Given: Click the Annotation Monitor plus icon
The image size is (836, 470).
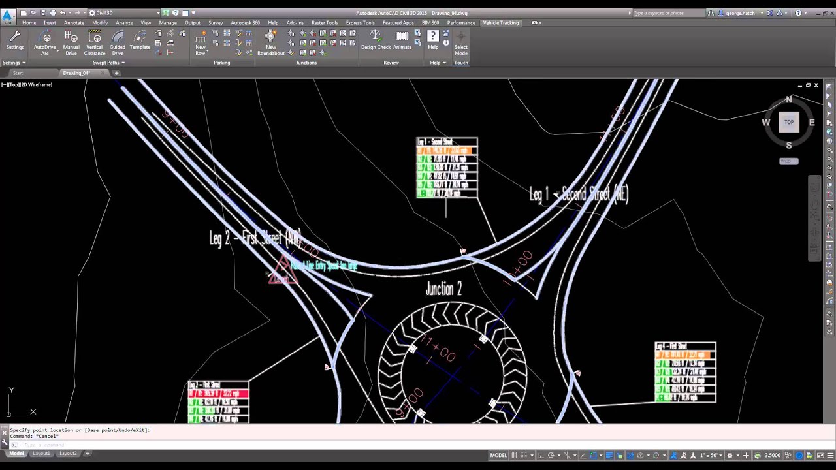Looking at the screenshot, I should (x=746, y=456).
